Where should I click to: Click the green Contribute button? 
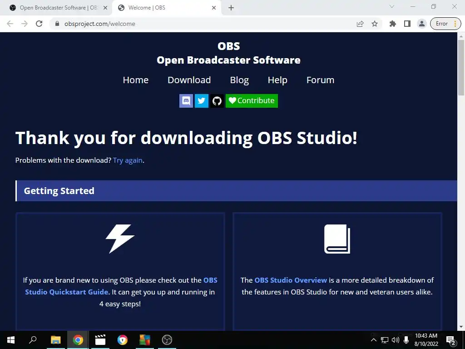tap(252, 101)
